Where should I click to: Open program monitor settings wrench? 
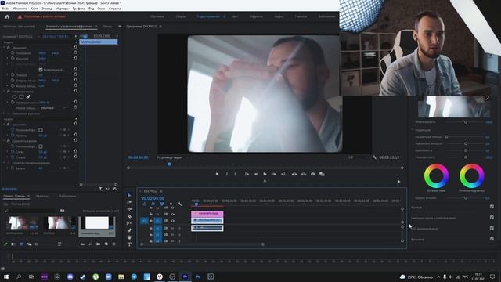click(374, 157)
